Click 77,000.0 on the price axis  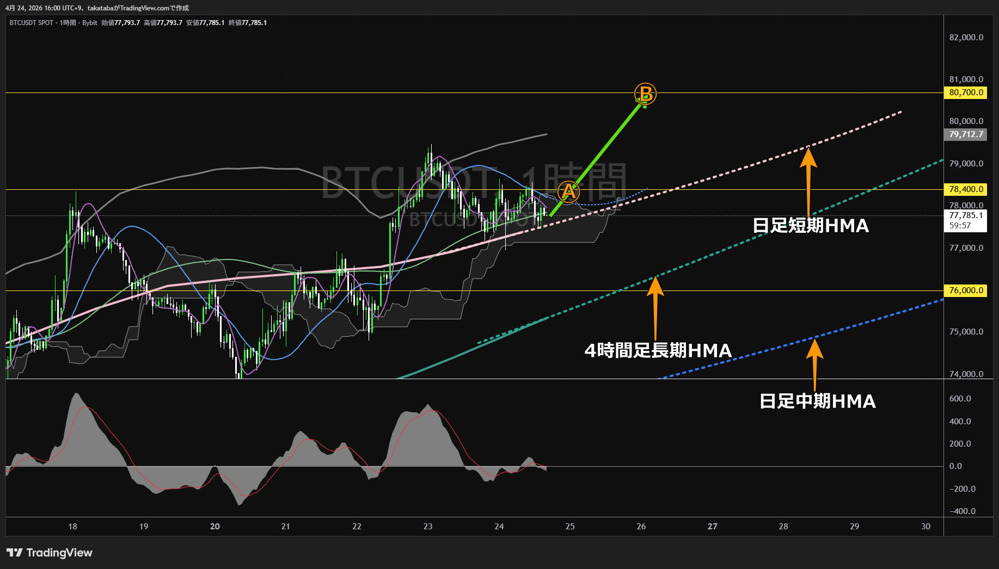tap(966, 248)
